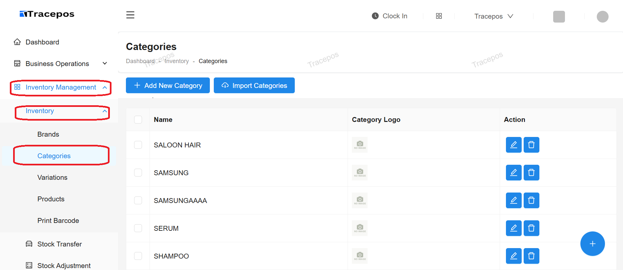The image size is (623, 270).
Task: Edit the SHAMPOO category
Action: point(513,256)
